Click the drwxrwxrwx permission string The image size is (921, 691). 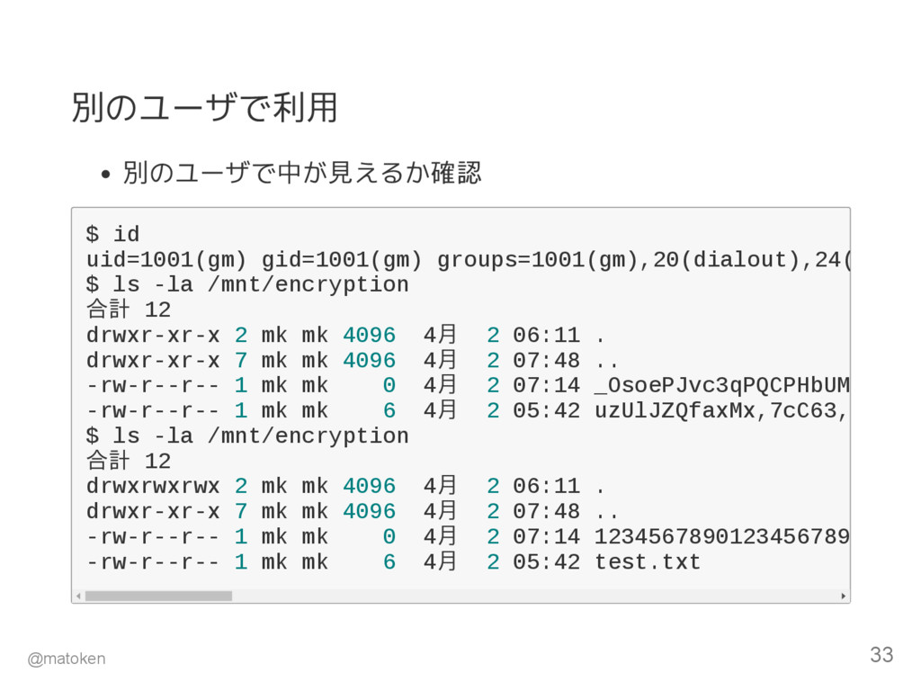point(153,487)
